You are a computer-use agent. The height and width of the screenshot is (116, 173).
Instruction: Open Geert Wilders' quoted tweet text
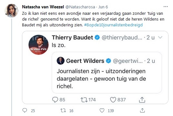101,79
